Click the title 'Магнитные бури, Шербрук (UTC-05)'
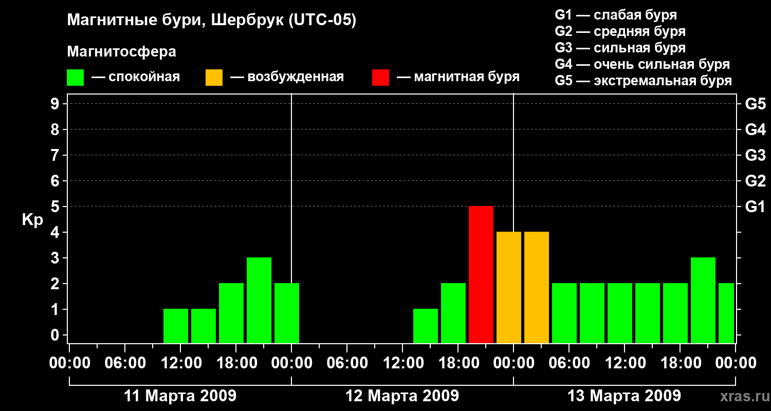771x411 pixels. [211, 21]
